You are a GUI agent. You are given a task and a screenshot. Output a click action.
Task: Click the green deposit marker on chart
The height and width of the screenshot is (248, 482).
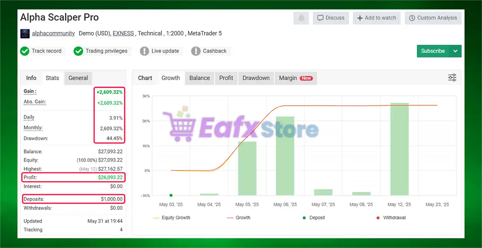pyautogui.click(x=171, y=195)
